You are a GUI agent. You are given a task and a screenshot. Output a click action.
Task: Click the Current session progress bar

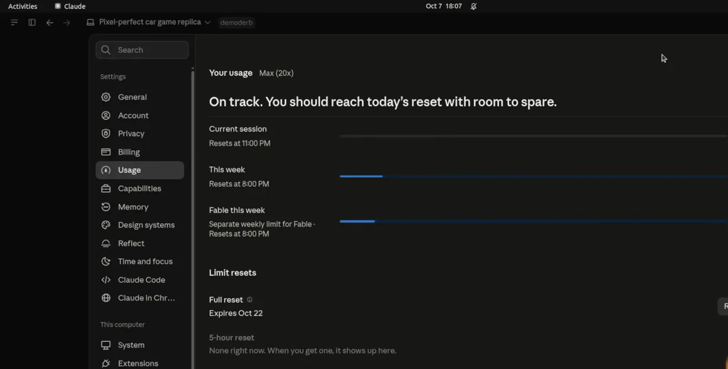(x=534, y=136)
